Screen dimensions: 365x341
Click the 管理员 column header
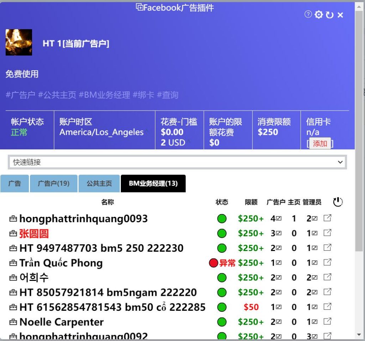[x=312, y=202]
